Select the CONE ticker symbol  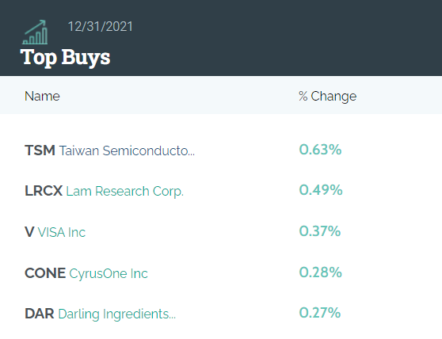45,273
